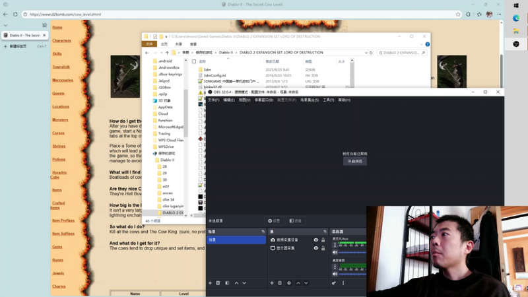Remove selected scene with the scenes trash icon
This screenshot has height=297, width=528.
[x=218, y=283]
